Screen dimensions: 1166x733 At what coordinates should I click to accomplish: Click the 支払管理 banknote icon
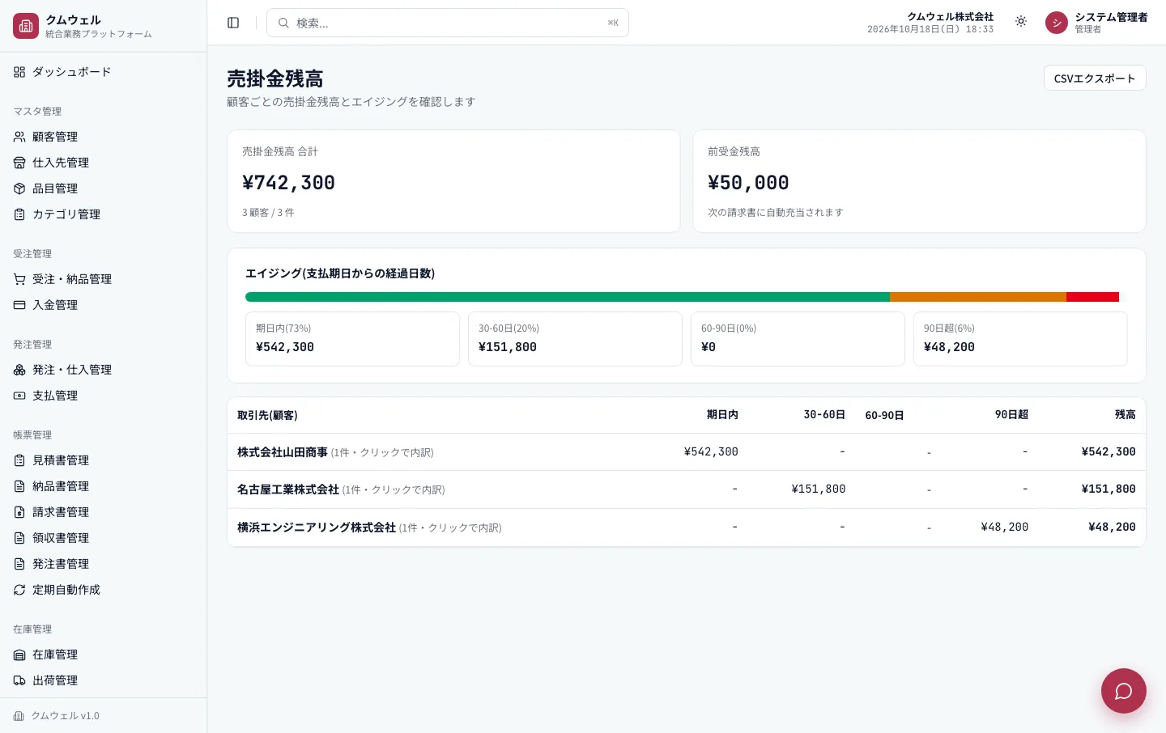coord(19,396)
